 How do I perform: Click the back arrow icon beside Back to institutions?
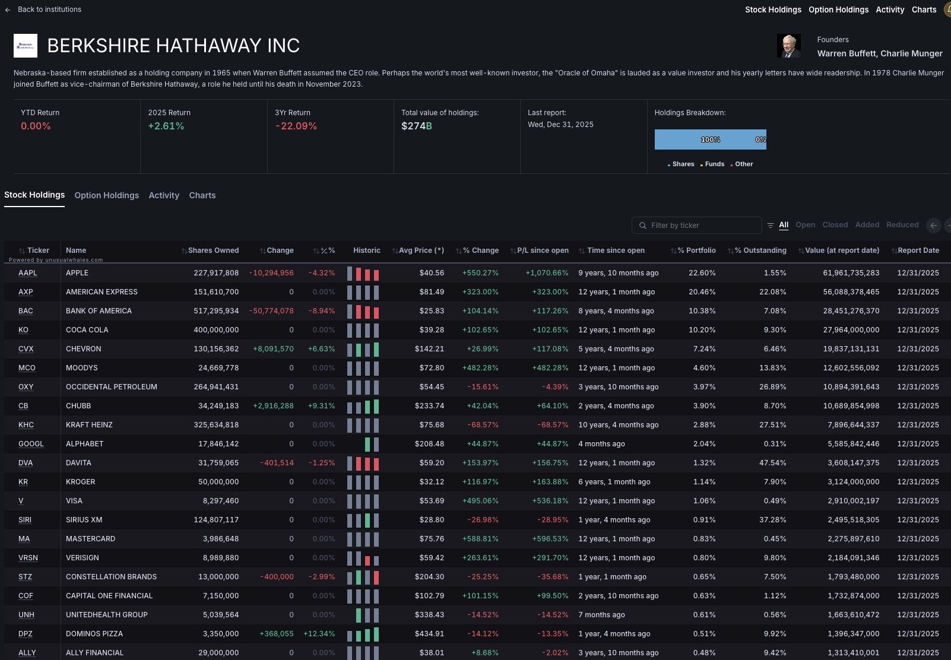pyautogui.click(x=8, y=10)
